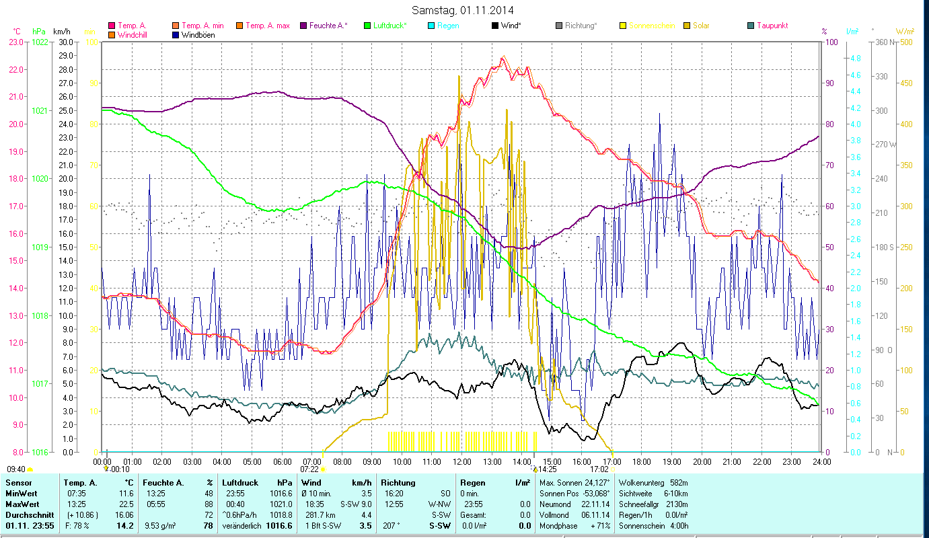
Task: Click the 'Mondphase + 71%' entry
Action: [x=574, y=526]
